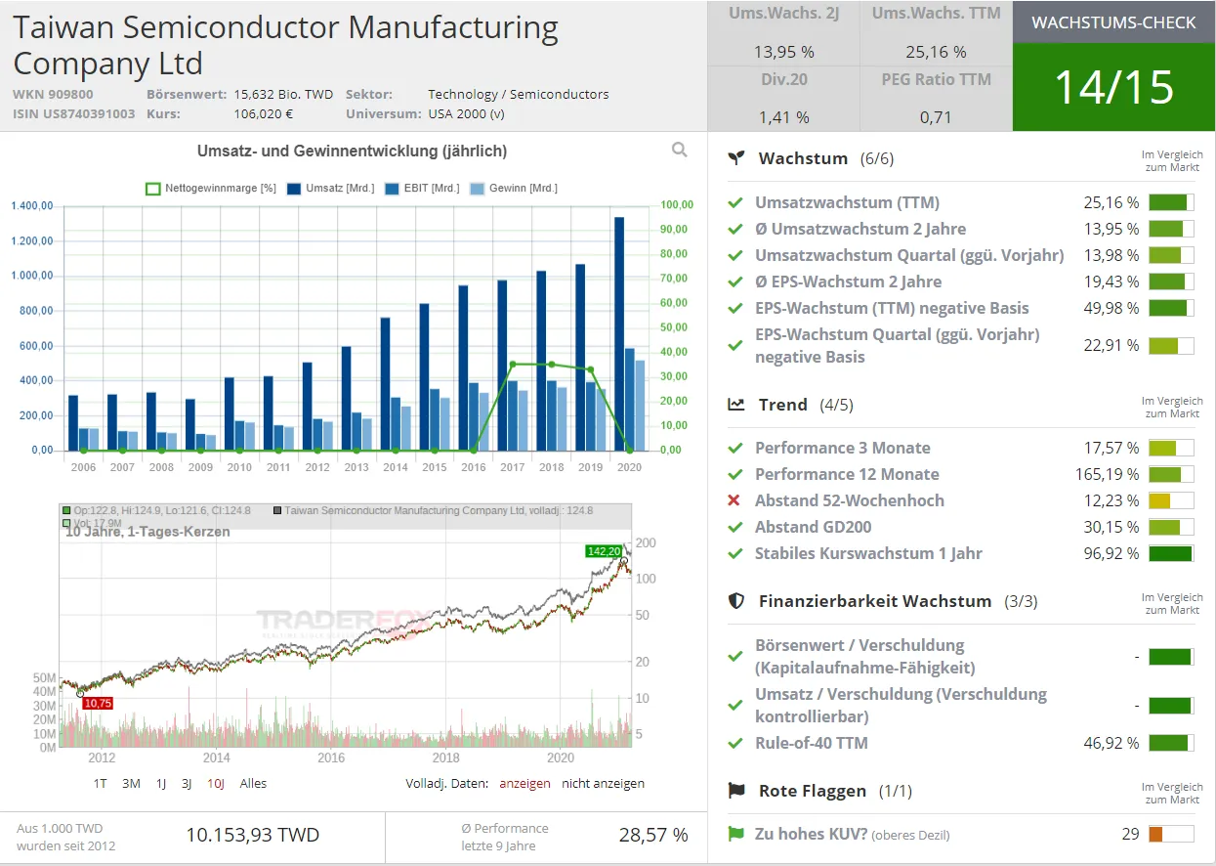Toggle Gewinn [Mrd.] legend series
This screenshot has height=866, width=1216.
514,188
